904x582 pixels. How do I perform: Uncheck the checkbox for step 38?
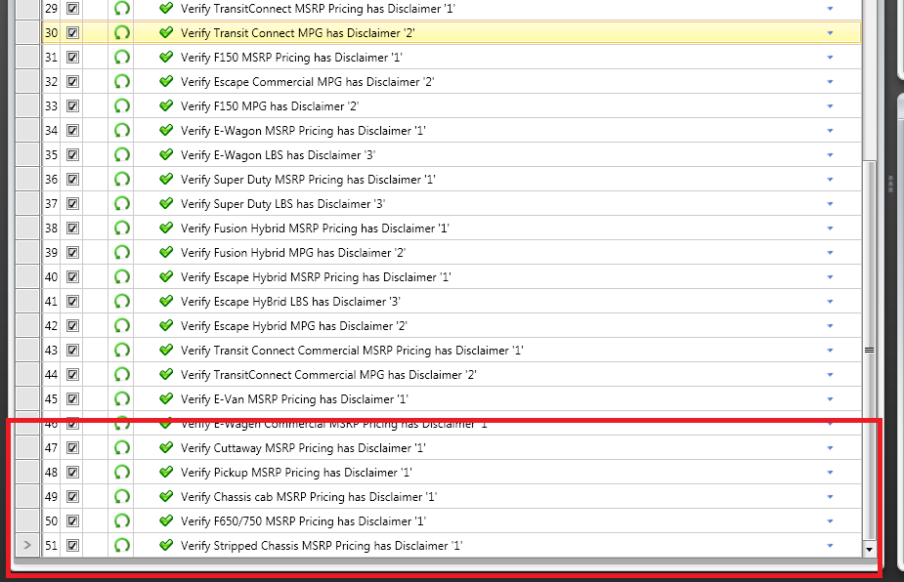[x=72, y=229]
